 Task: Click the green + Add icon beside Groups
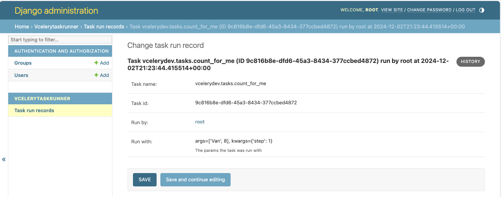(x=101, y=63)
